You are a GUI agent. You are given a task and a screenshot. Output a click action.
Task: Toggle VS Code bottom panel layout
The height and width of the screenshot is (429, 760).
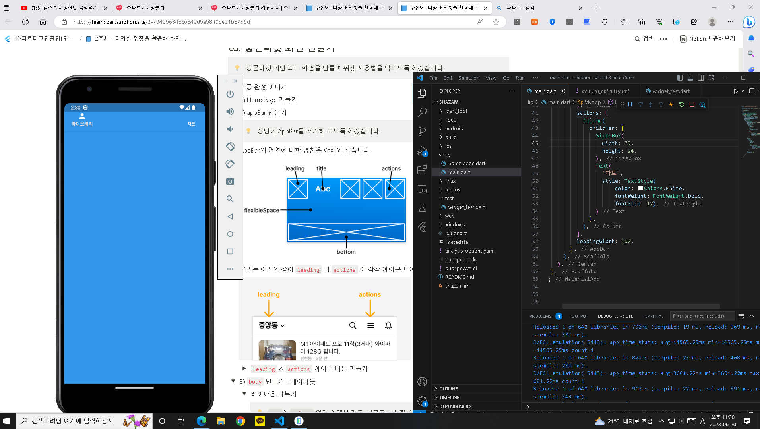tap(690, 78)
